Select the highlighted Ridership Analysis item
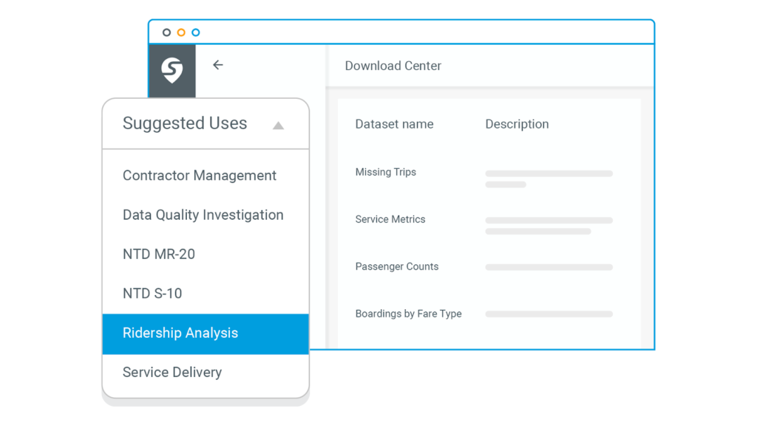This screenshot has height=425, width=757. click(x=206, y=334)
